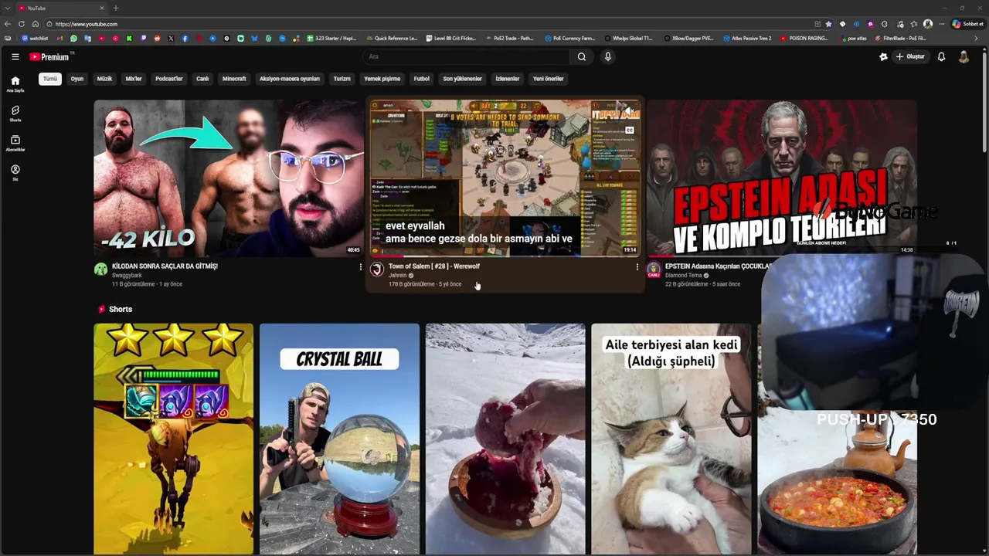Open the watchlist bookmark
Viewport: 989px width, 556px height.
click(x=35, y=38)
